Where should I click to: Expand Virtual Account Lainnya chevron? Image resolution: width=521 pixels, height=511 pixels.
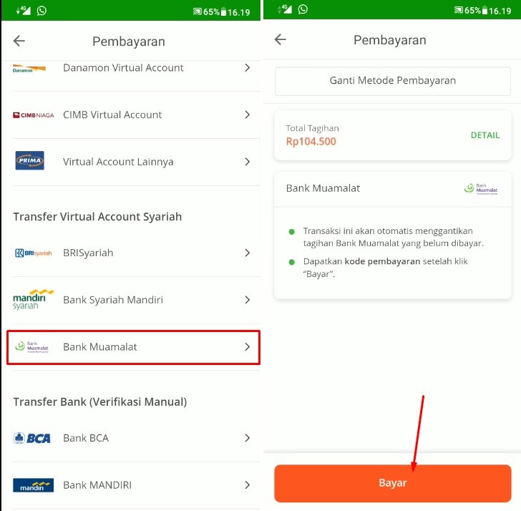tap(247, 162)
